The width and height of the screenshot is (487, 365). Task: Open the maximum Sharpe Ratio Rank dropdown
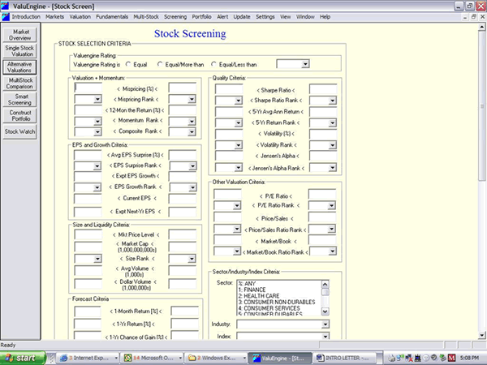(x=332, y=101)
